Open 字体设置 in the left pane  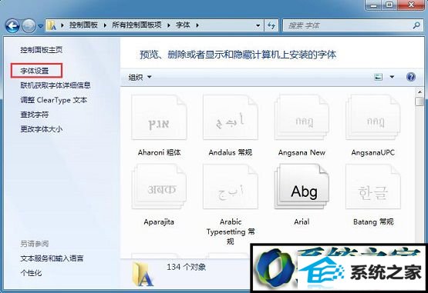coord(35,71)
